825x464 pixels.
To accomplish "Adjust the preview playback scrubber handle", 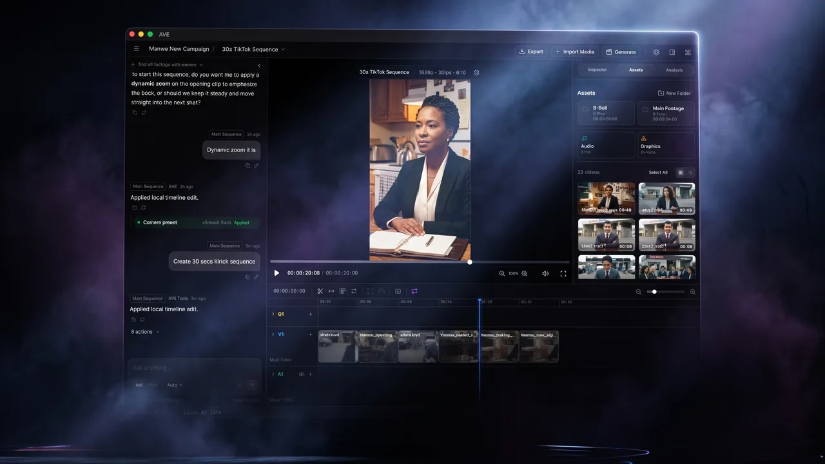I will pyautogui.click(x=470, y=262).
